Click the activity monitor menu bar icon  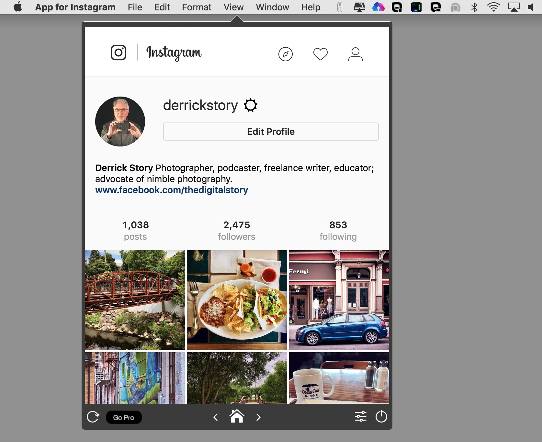click(x=416, y=7)
